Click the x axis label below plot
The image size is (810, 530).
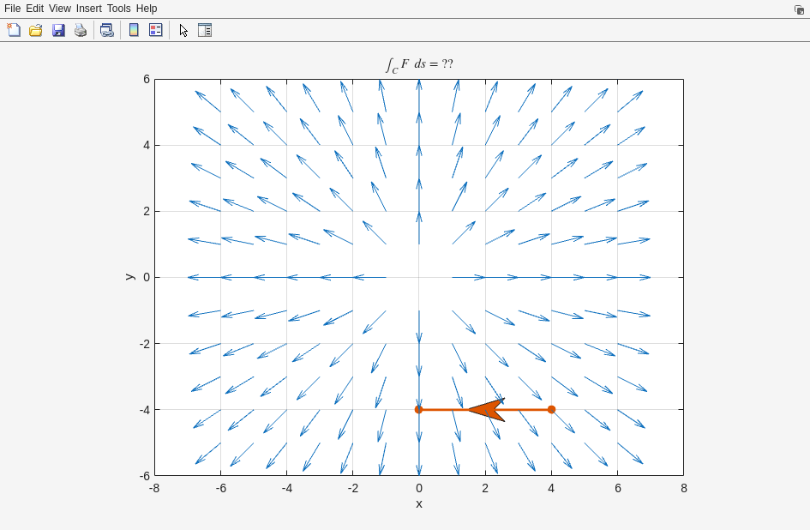(419, 504)
